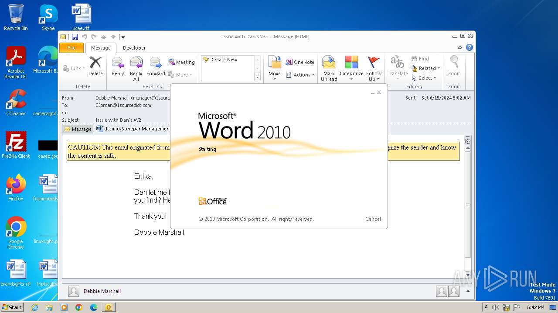Open the File tab
This screenshot has height=313, width=558.
[x=71, y=48]
